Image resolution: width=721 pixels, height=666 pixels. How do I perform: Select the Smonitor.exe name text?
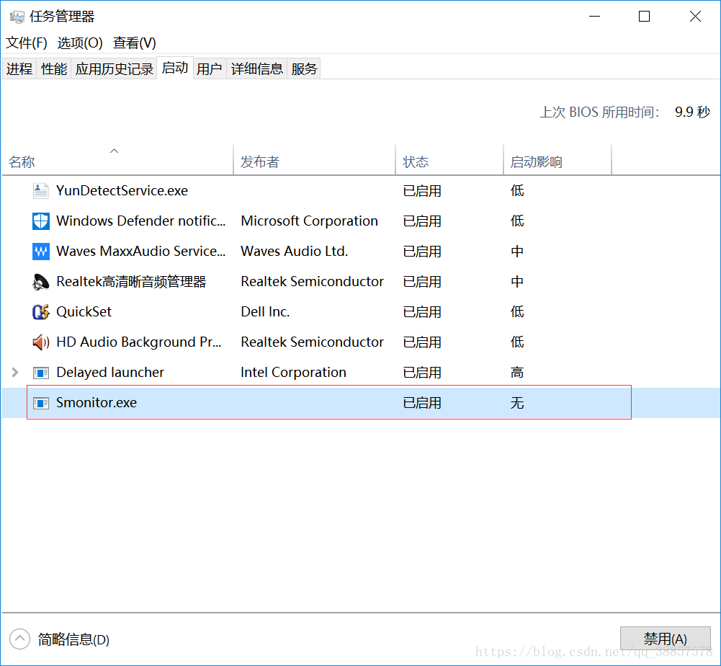[x=97, y=403]
